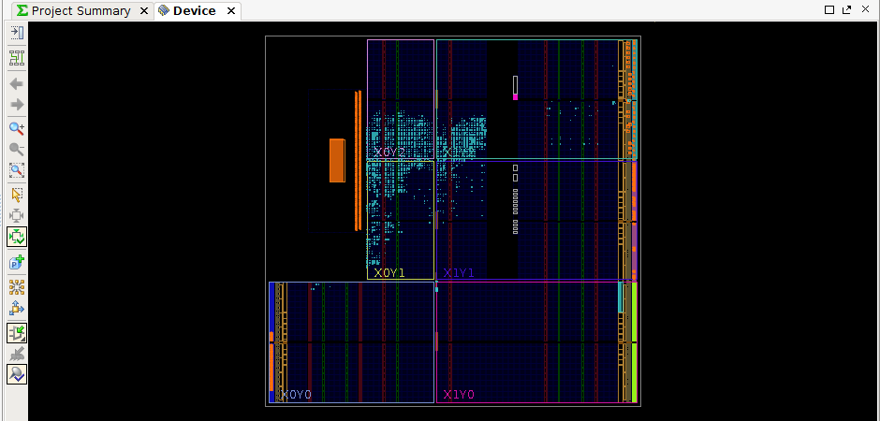Click the Zoom Out magnifier icon
Viewport: 880px width, 421px height.
pos(16,150)
